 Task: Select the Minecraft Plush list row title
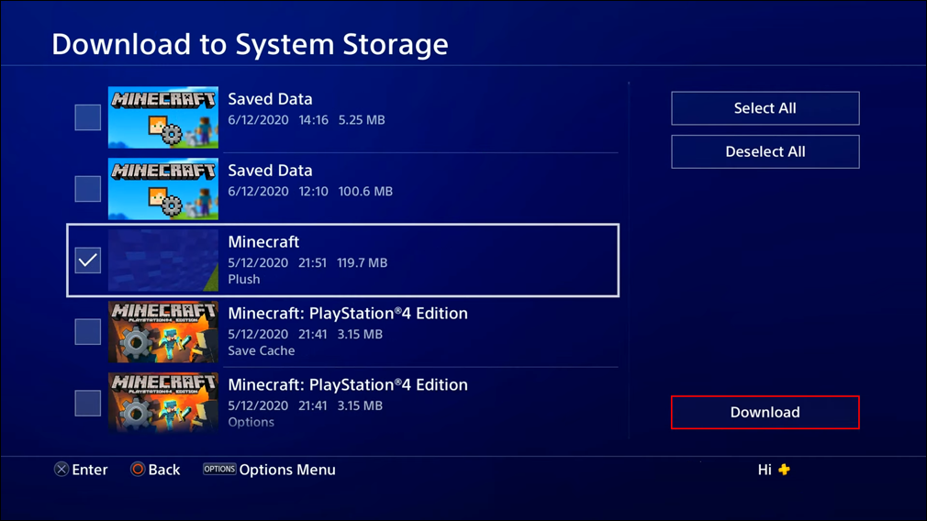263,242
